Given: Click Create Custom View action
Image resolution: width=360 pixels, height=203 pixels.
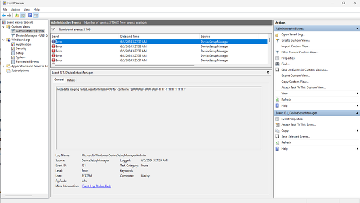Looking at the screenshot, I should 296,40.
